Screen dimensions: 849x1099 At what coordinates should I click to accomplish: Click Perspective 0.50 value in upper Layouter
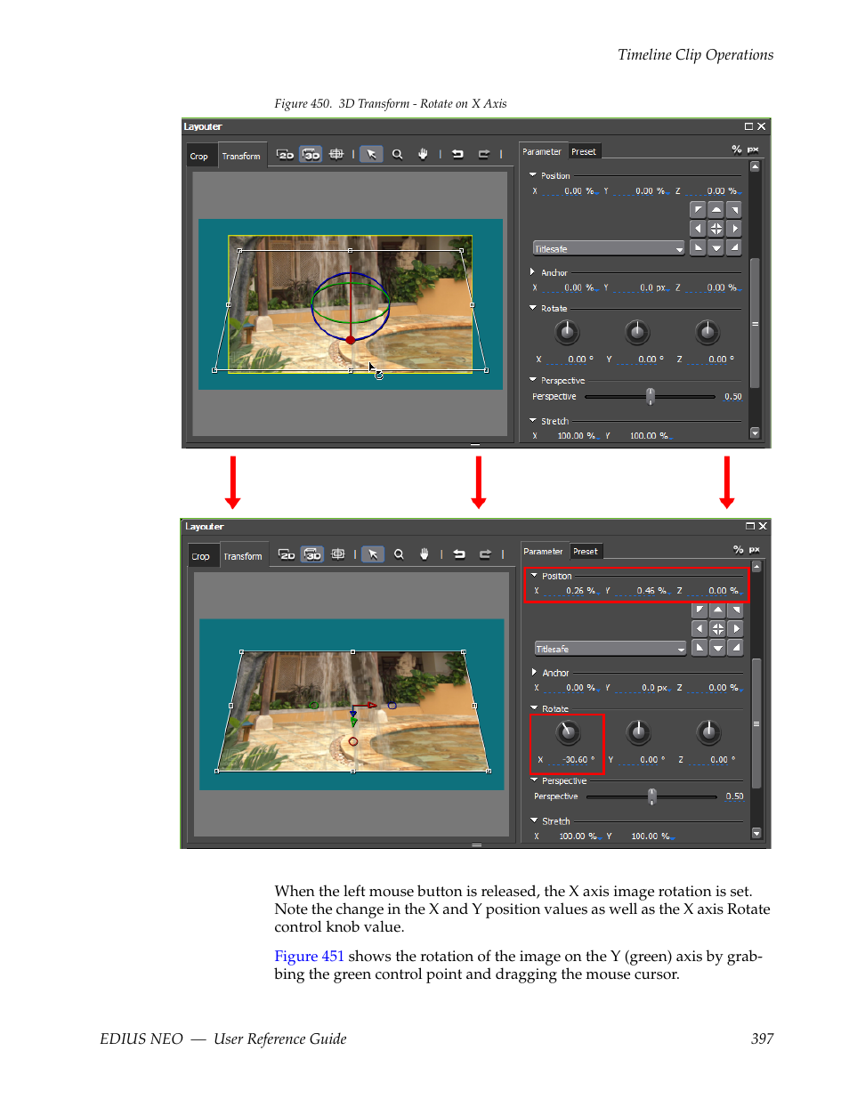[x=732, y=397]
